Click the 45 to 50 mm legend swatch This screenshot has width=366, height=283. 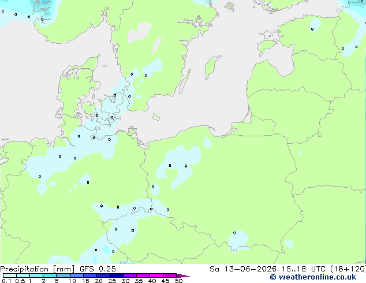click(x=170, y=275)
